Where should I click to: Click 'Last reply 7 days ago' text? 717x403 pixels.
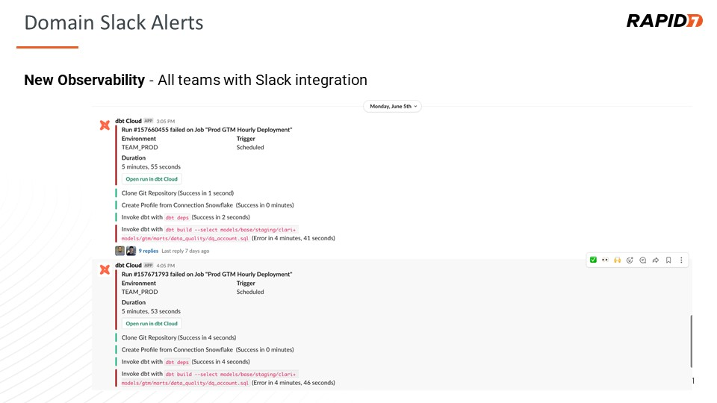(x=185, y=251)
